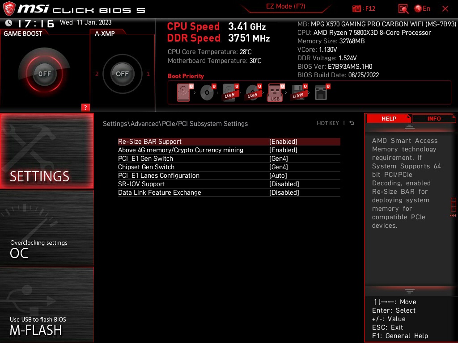
Task: Open the OC overclocking settings section
Action: [47, 228]
